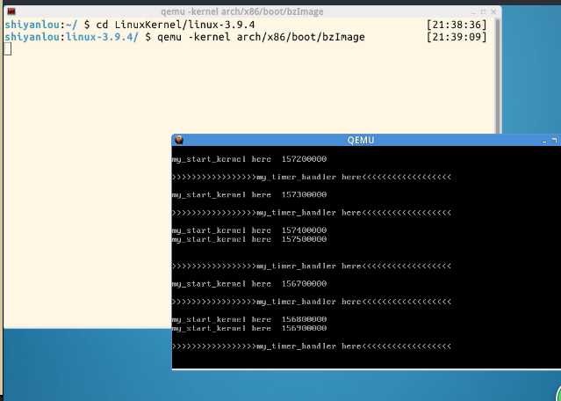Click line 'my_start_kernel here 157500000'
Screen dimensions: 561x401
click(x=249, y=239)
